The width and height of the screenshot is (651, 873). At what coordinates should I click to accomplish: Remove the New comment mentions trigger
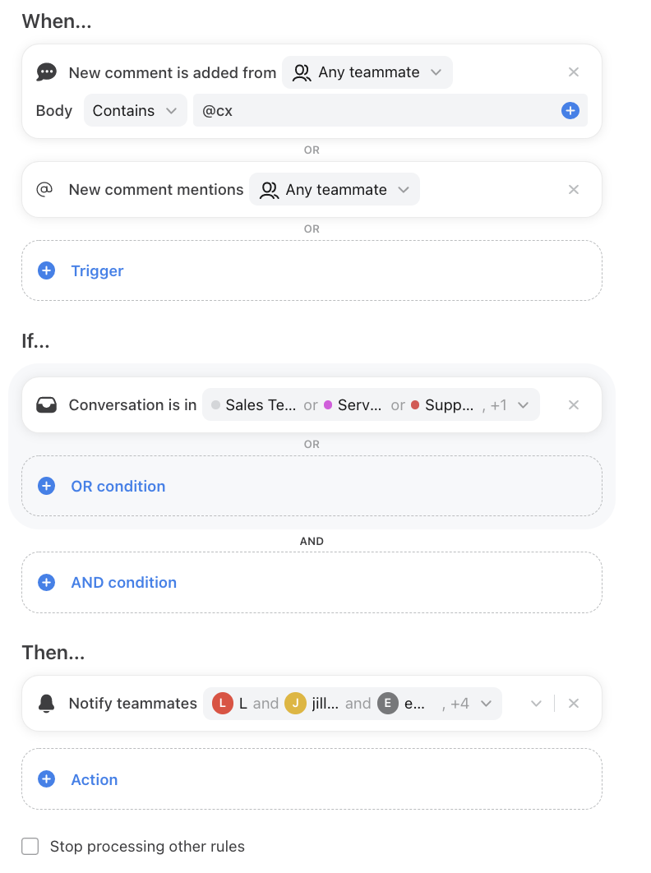pos(574,190)
